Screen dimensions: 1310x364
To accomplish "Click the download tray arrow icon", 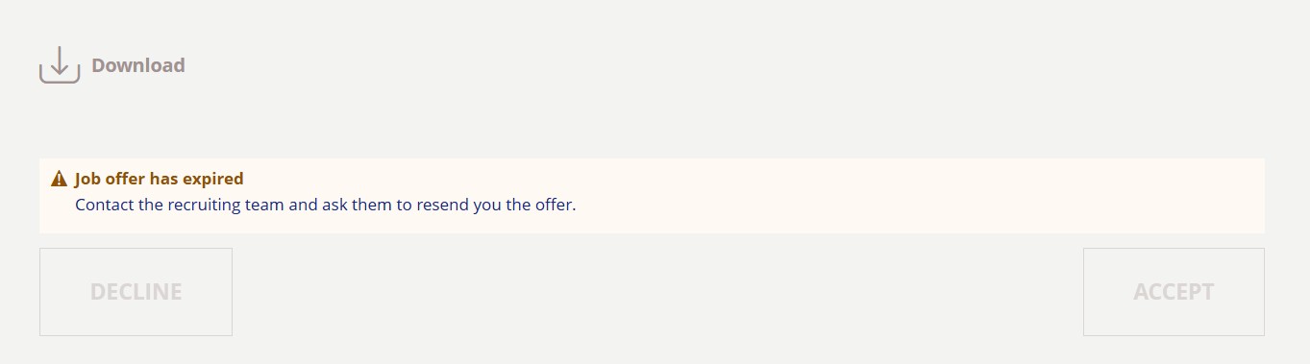I will point(60,64).
